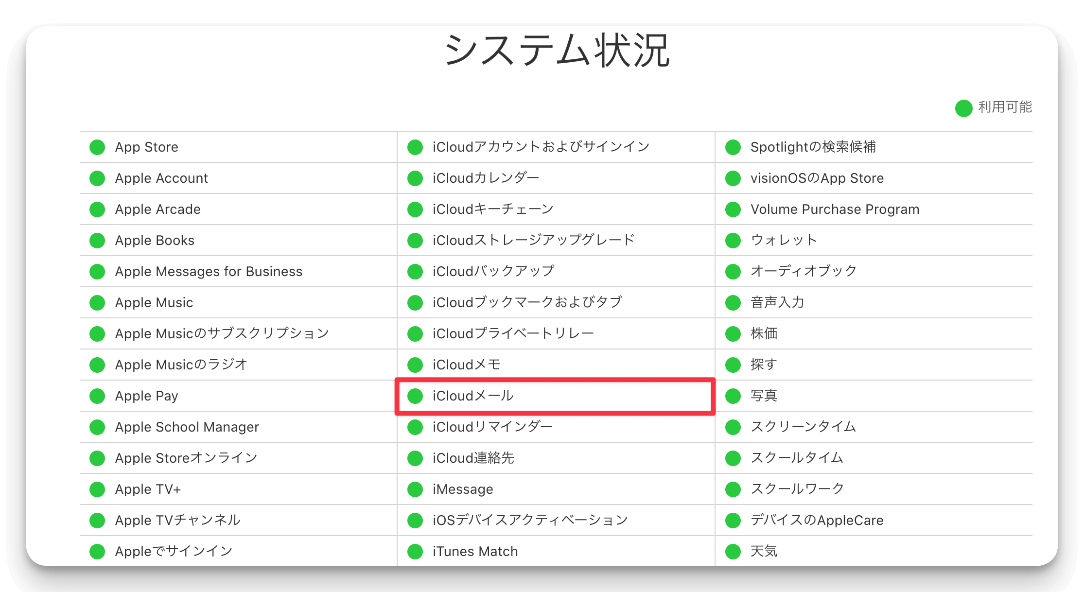Click the green dot beside Apple Pay
The image size is (1084, 592).
point(97,396)
